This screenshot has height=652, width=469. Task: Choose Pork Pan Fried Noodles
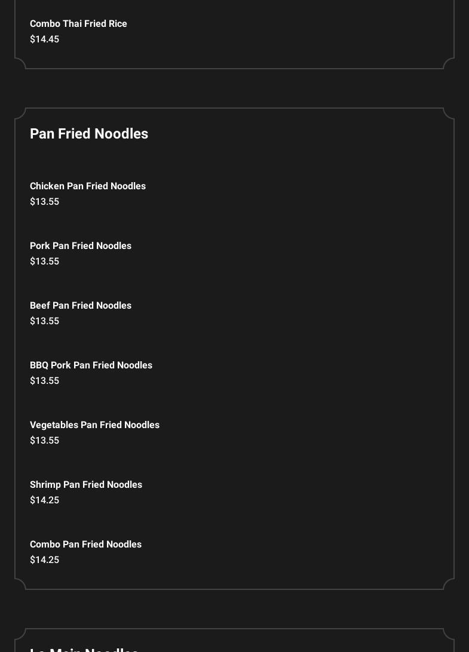[81, 246]
